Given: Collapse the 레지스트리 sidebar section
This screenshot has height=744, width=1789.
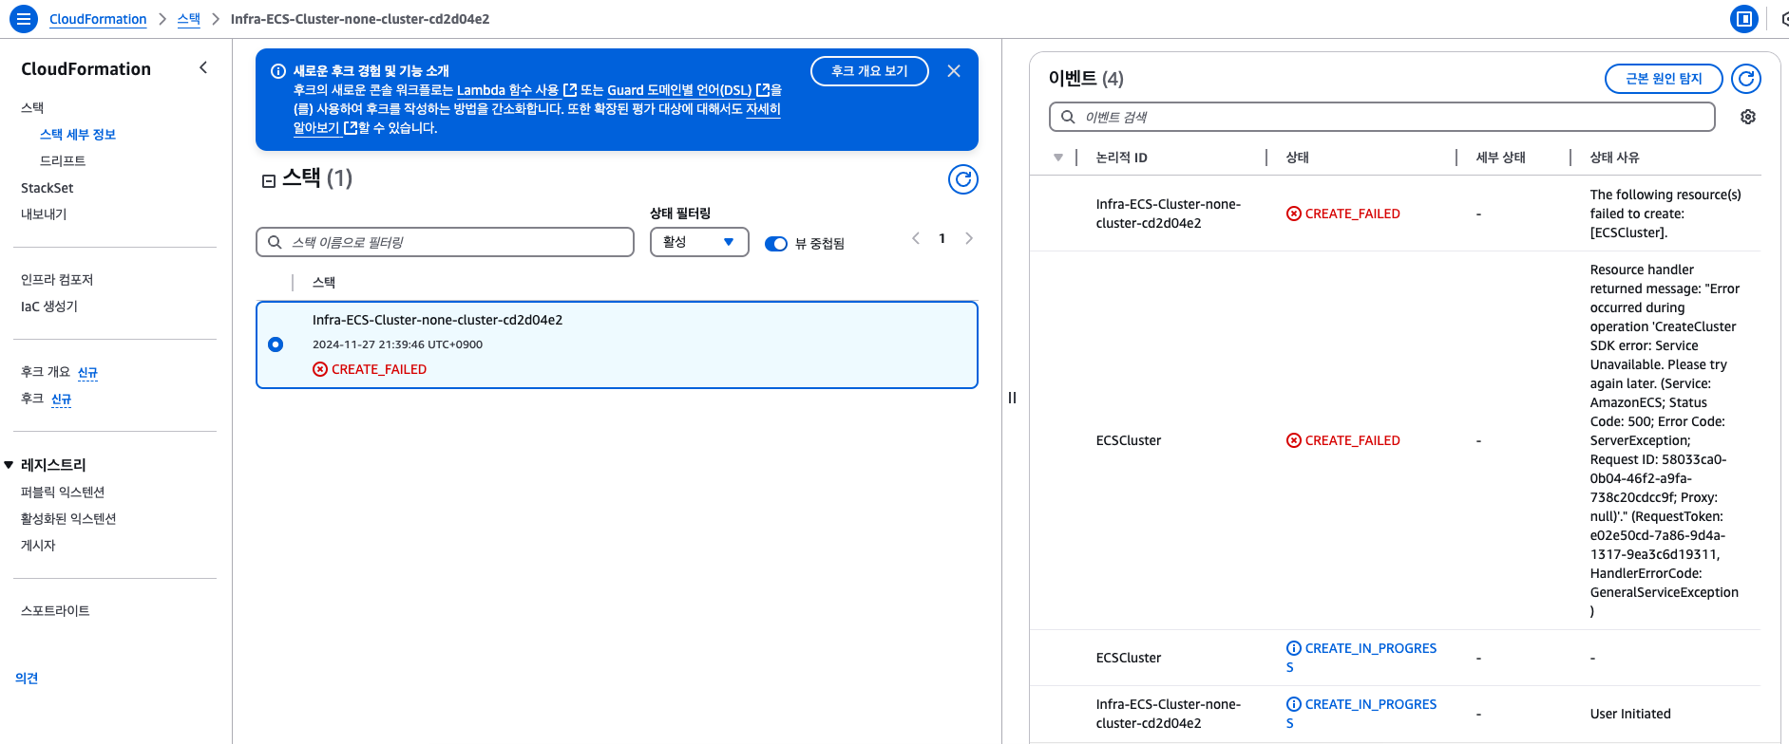Looking at the screenshot, I should point(9,465).
